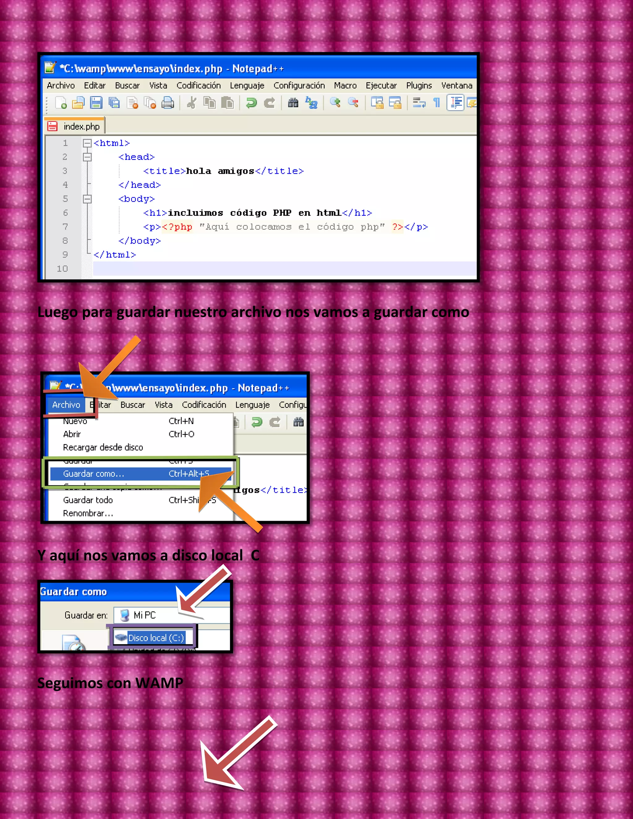Open the Codificación menu in top window
Image resolution: width=633 pixels, height=819 pixels.
tap(199, 86)
